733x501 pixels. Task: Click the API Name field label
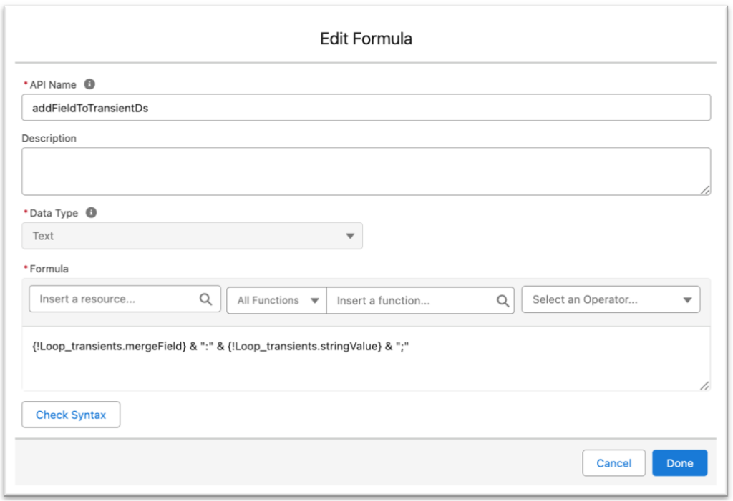click(x=53, y=84)
